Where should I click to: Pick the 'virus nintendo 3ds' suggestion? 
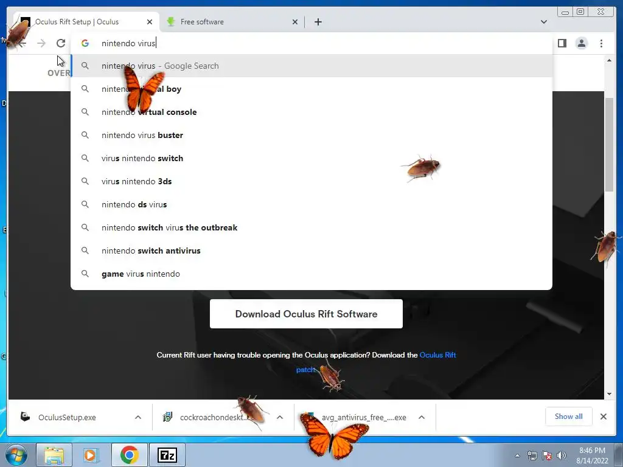(x=311, y=181)
